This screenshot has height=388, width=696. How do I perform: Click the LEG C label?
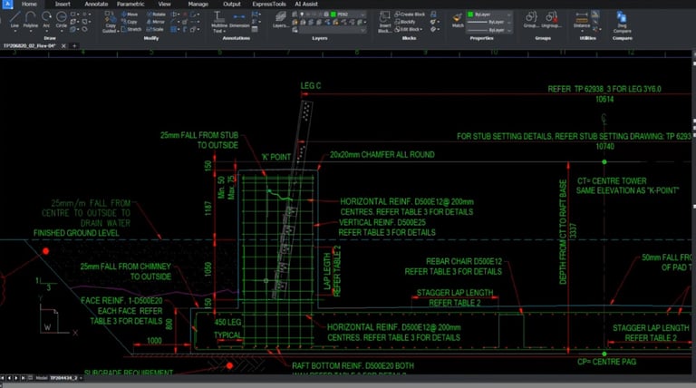point(311,86)
